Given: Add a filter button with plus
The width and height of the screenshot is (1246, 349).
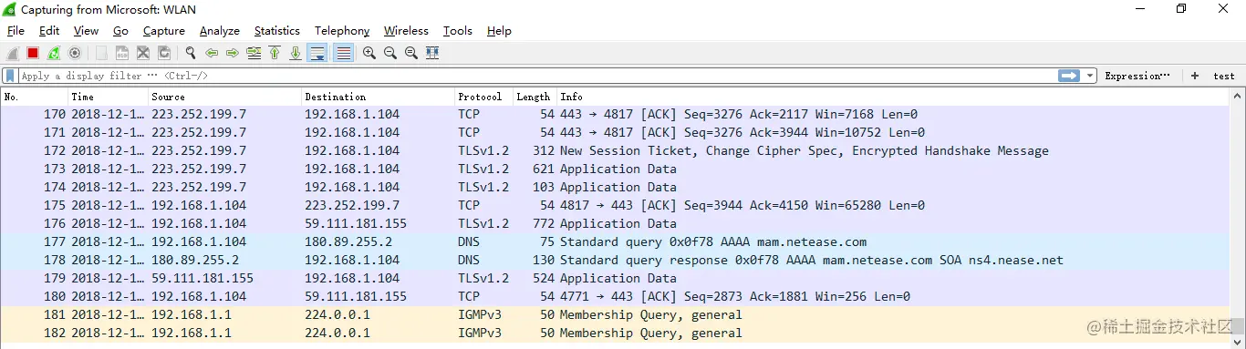Looking at the screenshot, I should pyautogui.click(x=1194, y=77).
